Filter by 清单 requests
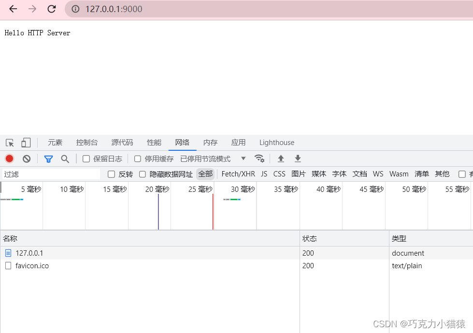The width and height of the screenshot is (473, 333). click(x=422, y=174)
